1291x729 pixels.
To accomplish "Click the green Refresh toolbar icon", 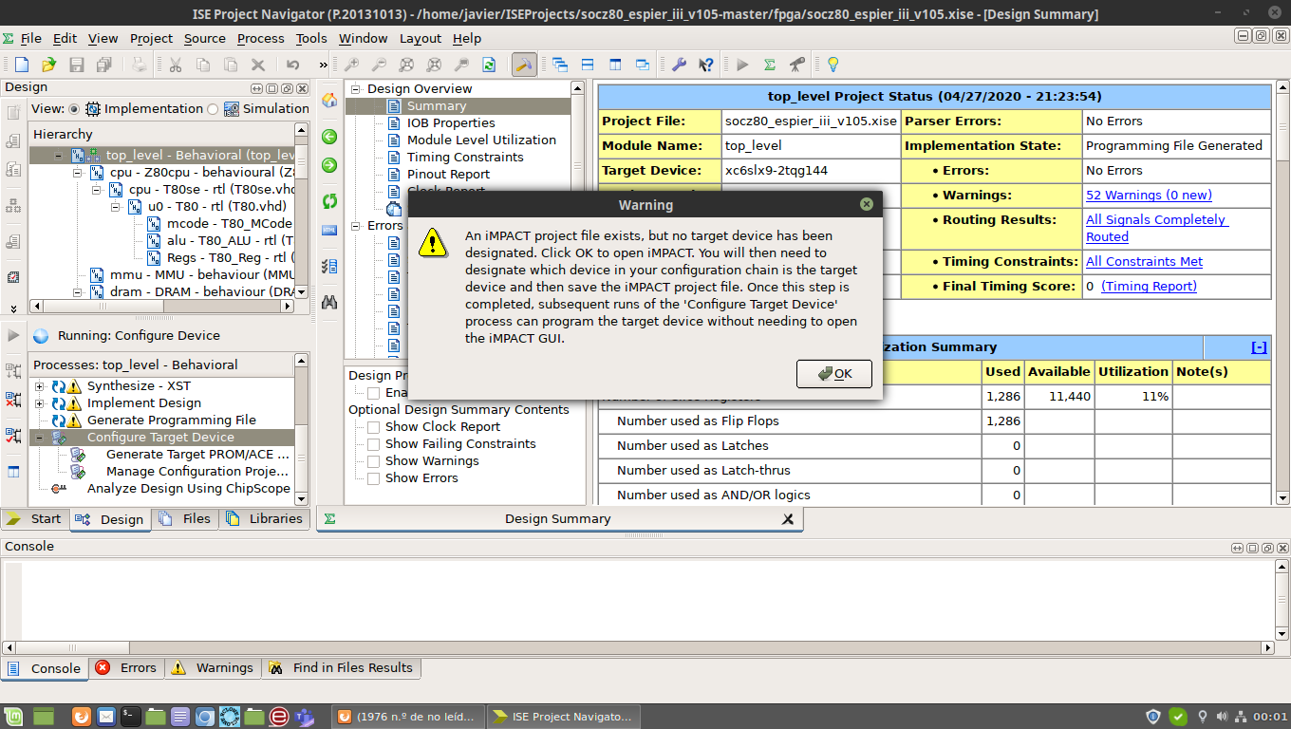I will (x=489, y=65).
